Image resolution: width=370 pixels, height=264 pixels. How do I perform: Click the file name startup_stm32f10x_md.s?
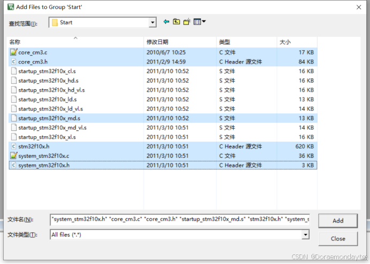49,118
